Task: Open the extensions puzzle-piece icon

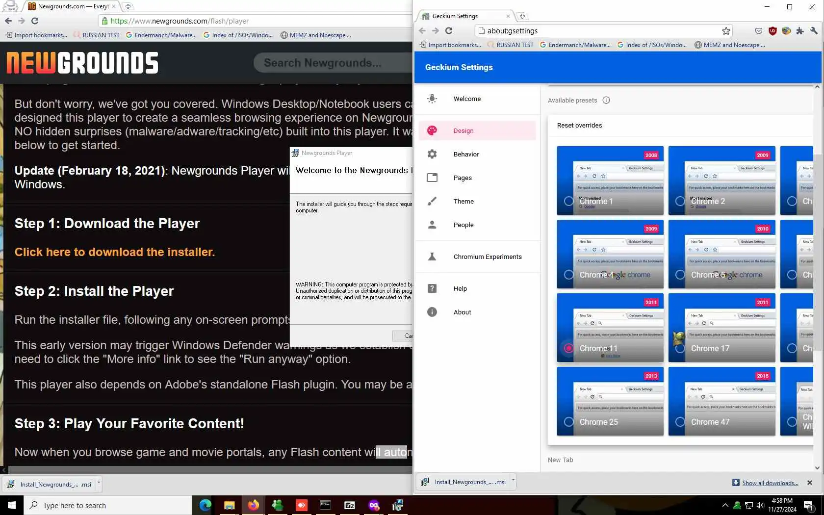Action: pos(800,31)
